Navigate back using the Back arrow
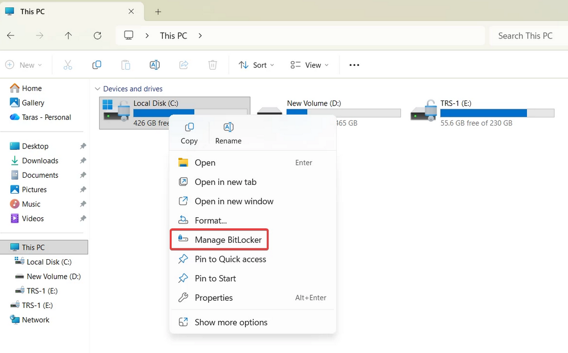The width and height of the screenshot is (568, 353). point(11,36)
